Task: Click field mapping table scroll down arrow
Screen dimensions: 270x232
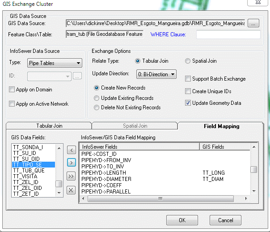Action: (x=254, y=191)
